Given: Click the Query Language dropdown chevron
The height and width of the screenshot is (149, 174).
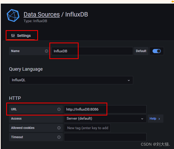Looking at the screenshot, I should click(x=129, y=80).
